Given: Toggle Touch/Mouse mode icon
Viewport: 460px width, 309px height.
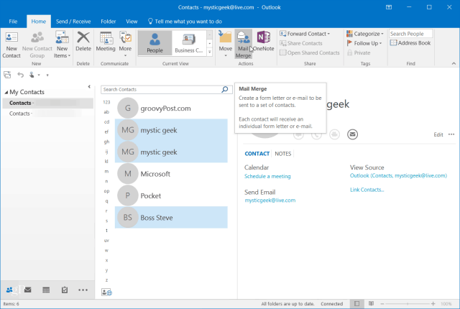Looking at the screenshot, I should coord(32,75).
